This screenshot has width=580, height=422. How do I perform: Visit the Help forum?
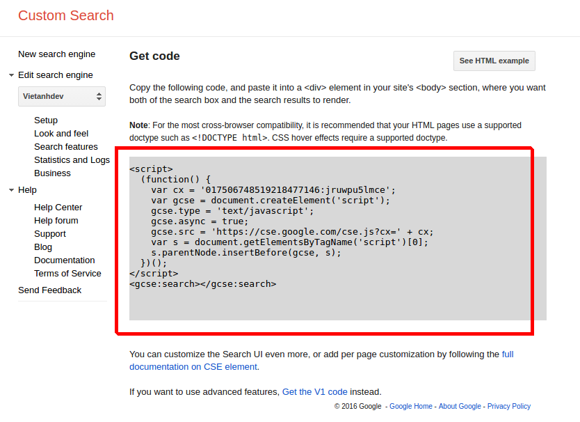56,221
